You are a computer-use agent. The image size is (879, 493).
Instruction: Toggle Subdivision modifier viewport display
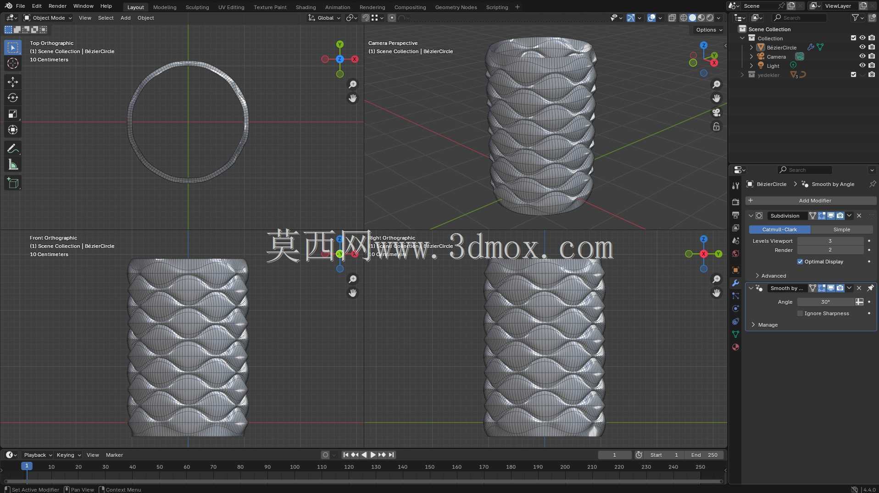click(831, 216)
